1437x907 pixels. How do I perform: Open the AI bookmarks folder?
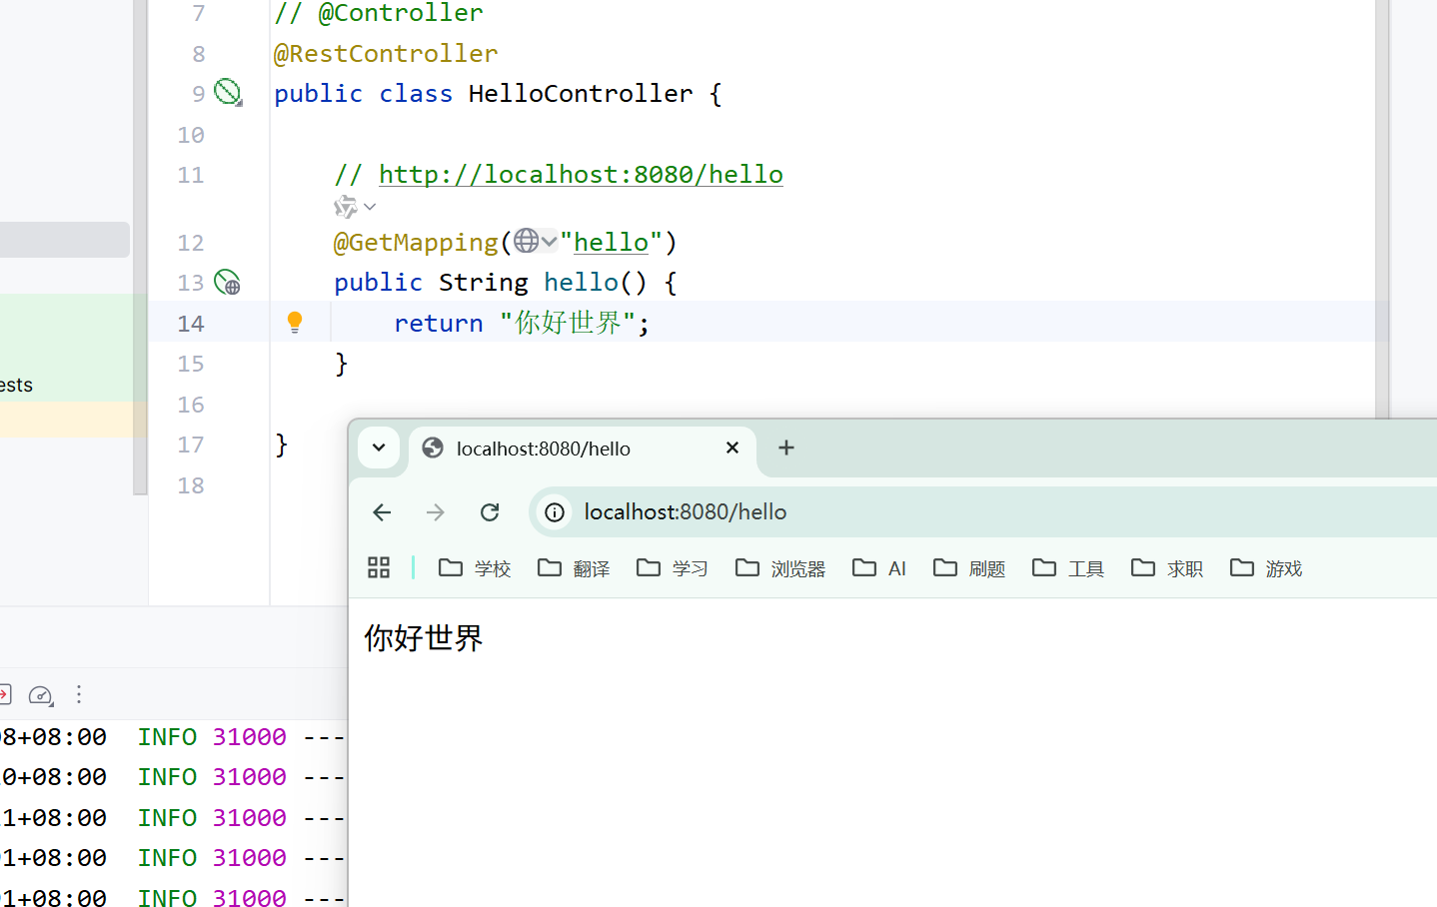[x=878, y=567]
